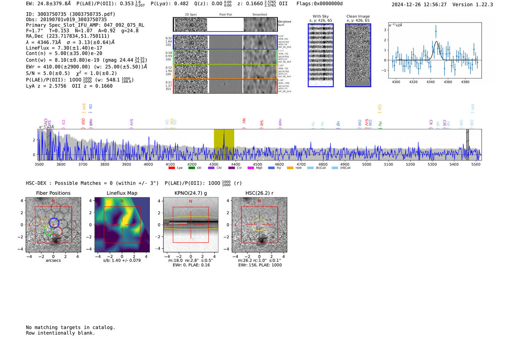Click the blue dashed fiber circle in Fiber Positions
The image size is (519, 353).
(x=54, y=223)
